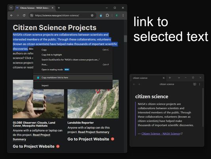211x159 pixels.
Task: Close the citizen science note tab
Action: tap(163, 78)
